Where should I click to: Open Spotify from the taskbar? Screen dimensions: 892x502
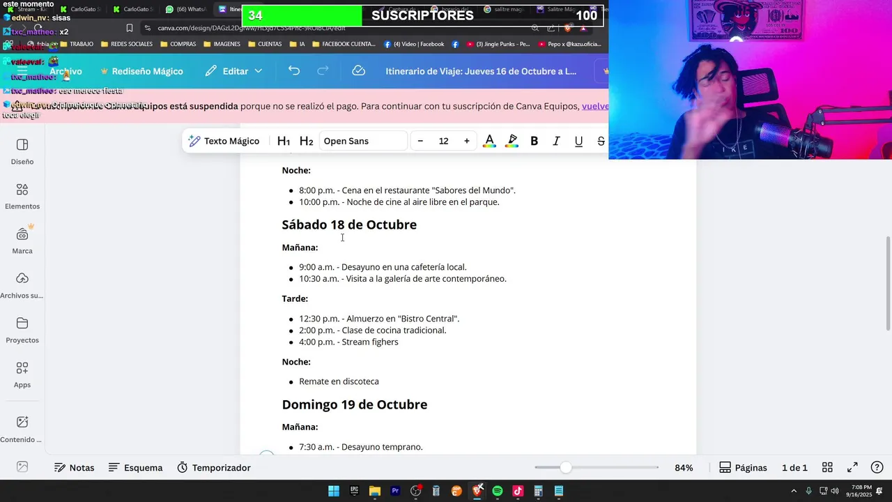pos(498,491)
